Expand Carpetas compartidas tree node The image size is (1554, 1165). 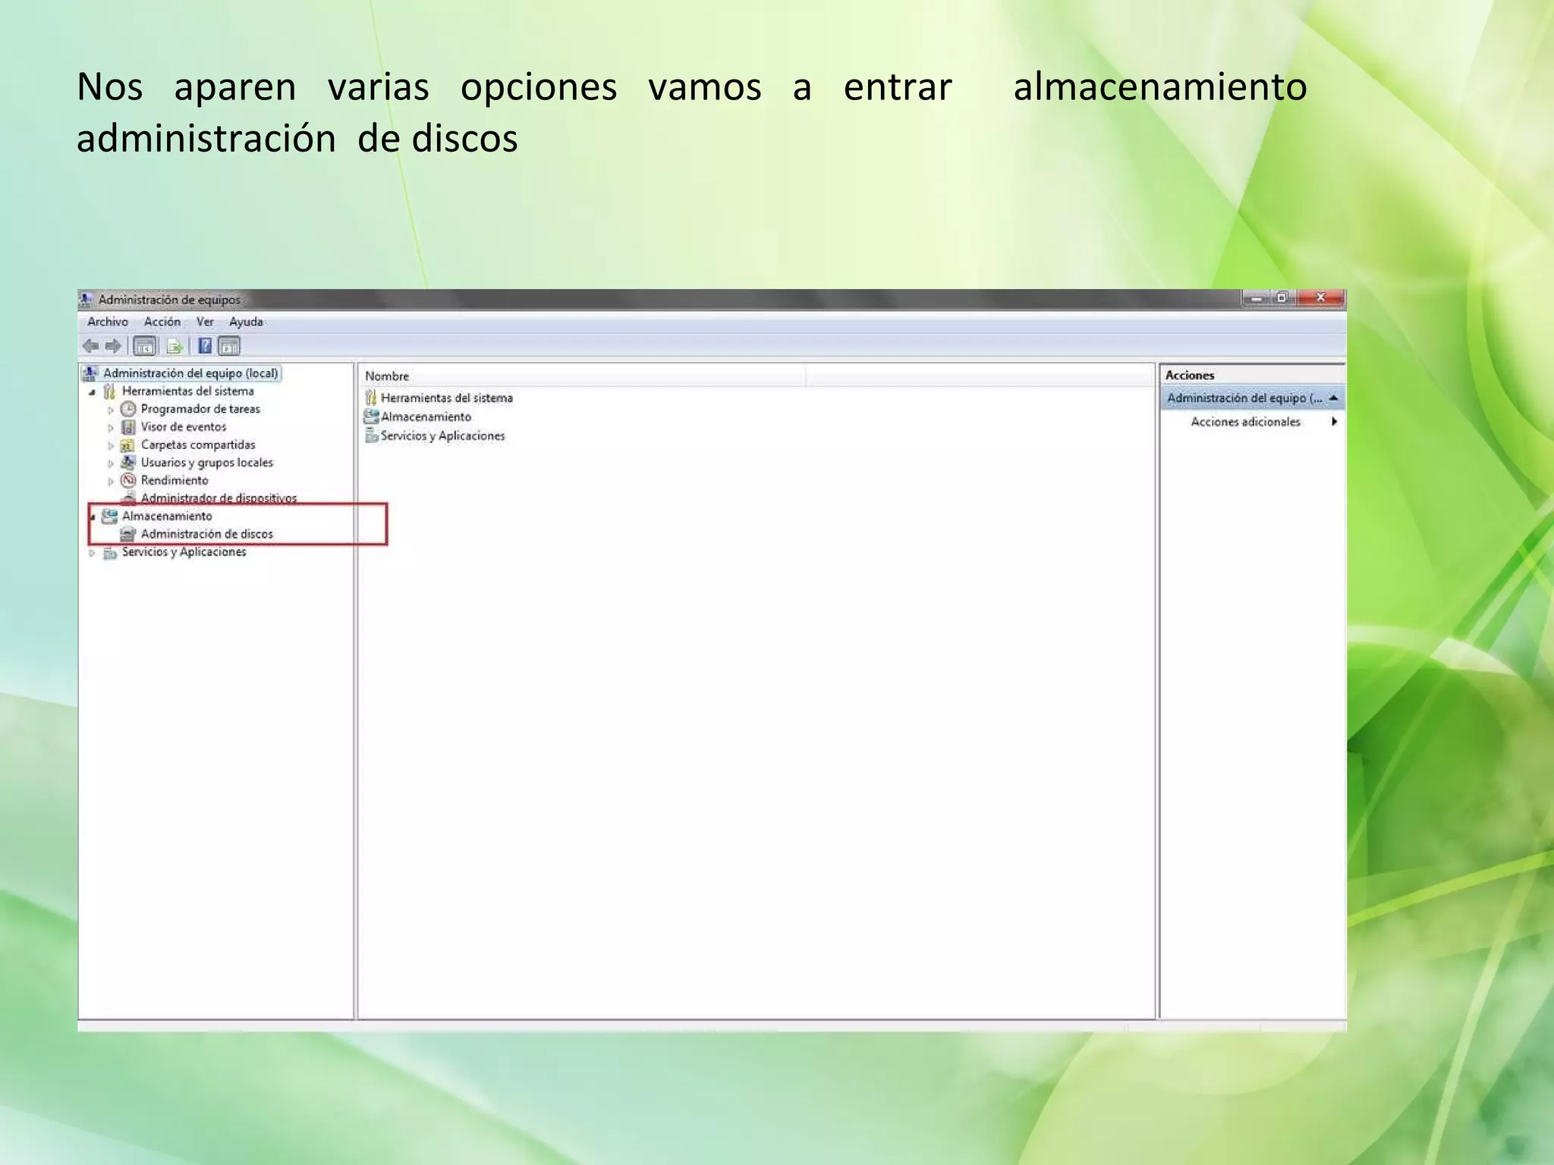111,446
